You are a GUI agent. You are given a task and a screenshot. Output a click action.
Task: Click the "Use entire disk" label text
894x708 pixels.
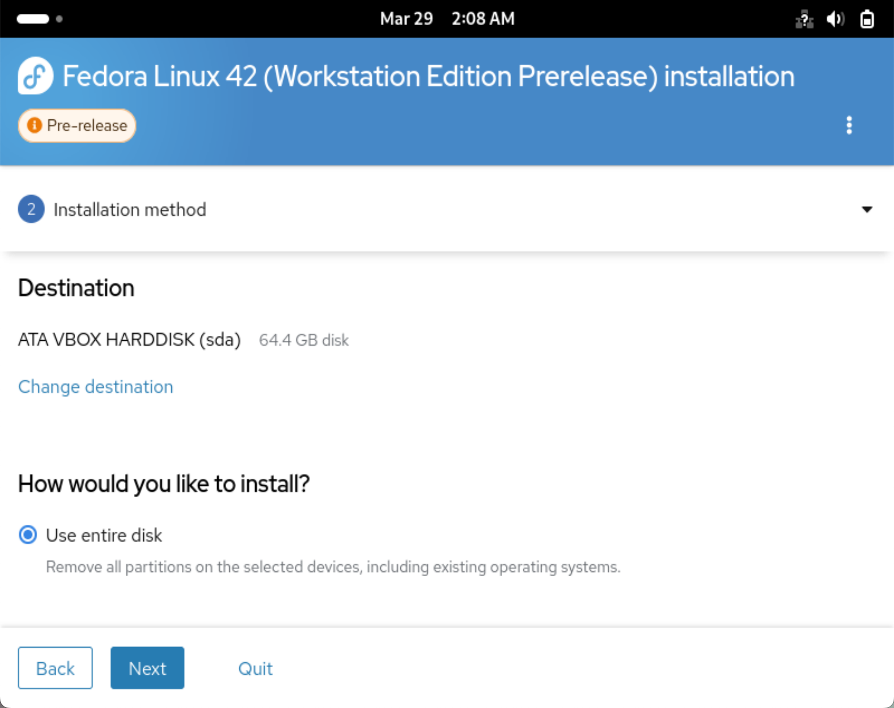click(x=104, y=536)
